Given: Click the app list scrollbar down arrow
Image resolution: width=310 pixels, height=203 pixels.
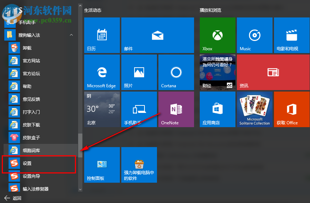Looking at the screenshot, I should [80, 189].
